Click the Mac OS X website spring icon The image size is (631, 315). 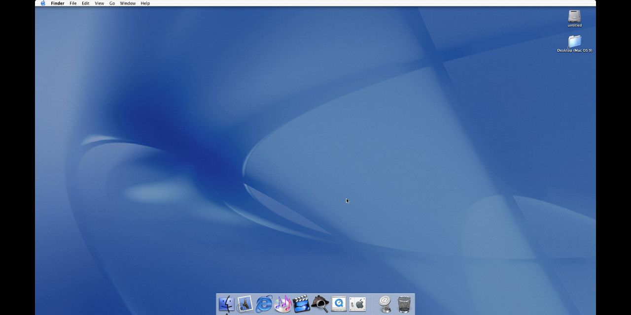click(385, 304)
